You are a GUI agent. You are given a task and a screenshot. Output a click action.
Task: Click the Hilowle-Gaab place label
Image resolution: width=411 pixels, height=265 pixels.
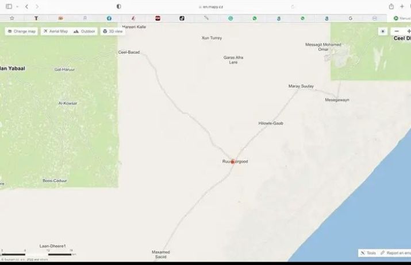[x=271, y=123]
